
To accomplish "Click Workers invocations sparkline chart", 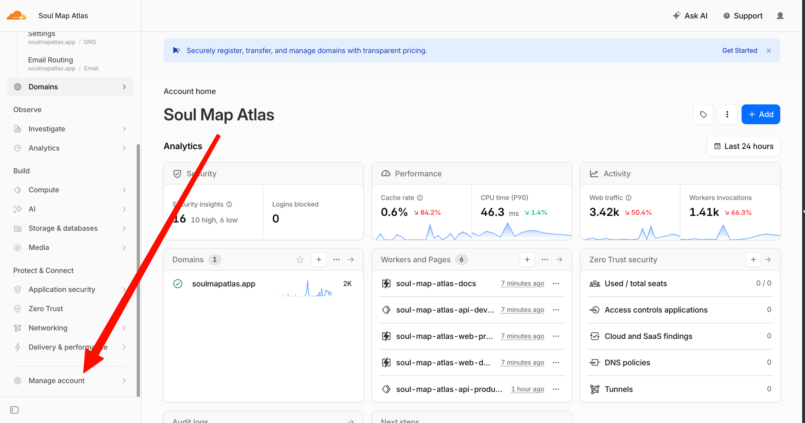I will click(x=730, y=232).
